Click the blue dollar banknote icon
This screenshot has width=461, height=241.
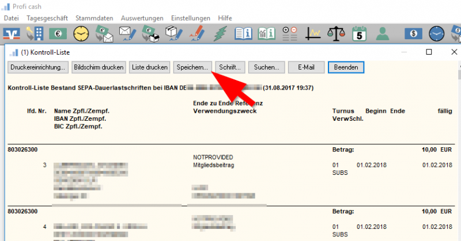414,34
